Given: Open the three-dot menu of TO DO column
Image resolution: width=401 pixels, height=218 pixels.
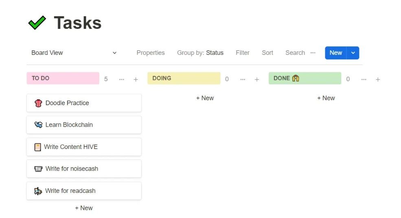Looking at the screenshot, I should coord(122,79).
